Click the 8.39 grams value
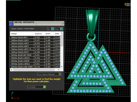 click(37, 52)
